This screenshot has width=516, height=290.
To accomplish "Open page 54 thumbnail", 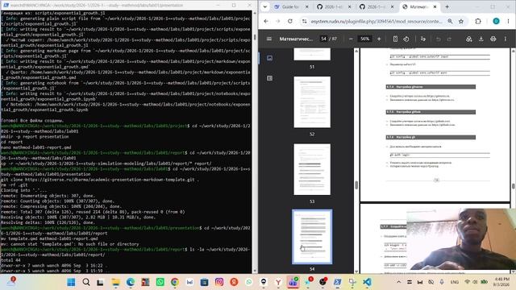I will 312,237.
